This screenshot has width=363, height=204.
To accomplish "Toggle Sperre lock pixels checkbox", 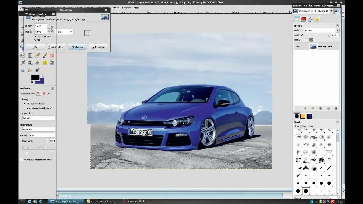I will tap(307, 40).
